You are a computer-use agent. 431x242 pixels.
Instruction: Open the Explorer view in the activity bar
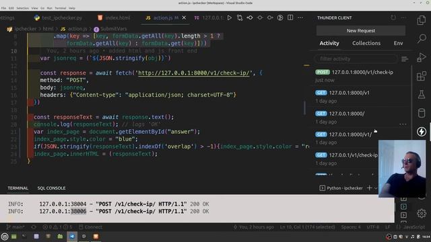point(422,20)
